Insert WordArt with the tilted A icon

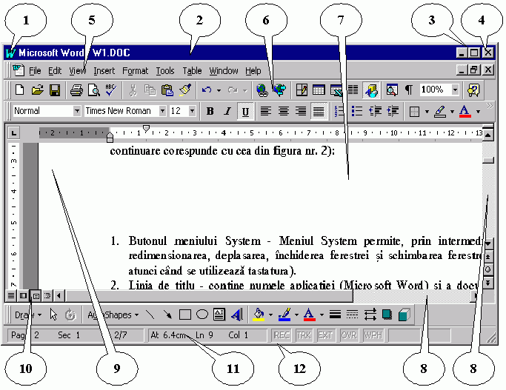[x=237, y=315]
